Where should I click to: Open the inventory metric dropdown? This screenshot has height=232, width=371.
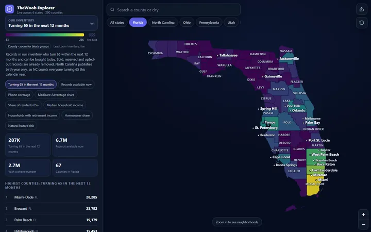pyautogui.click(x=52, y=23)
